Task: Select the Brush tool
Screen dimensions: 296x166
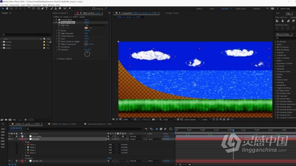Action: coord(52,9)
